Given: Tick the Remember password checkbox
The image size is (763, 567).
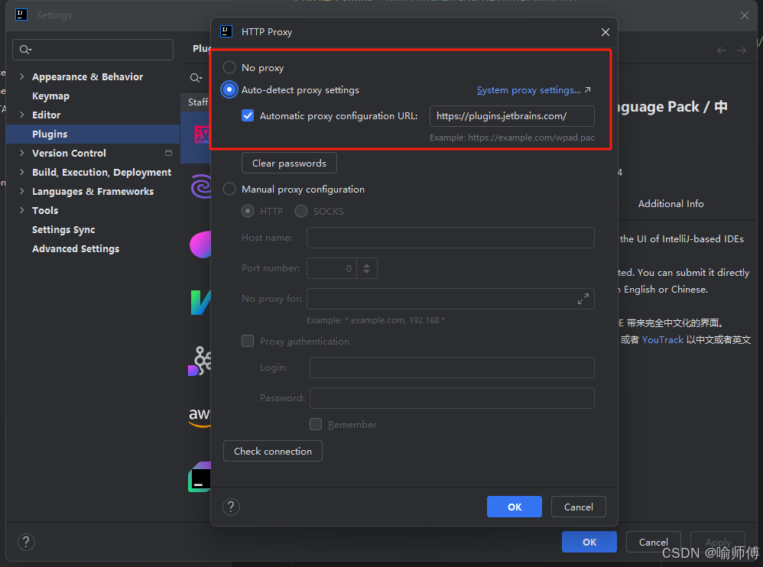Looking at the screenshot, I should [316, 425].
